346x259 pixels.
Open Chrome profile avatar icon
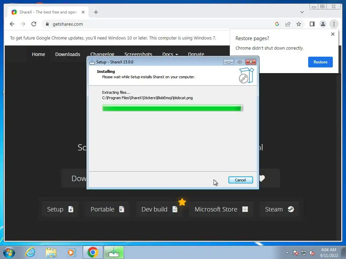coord(323,24)
